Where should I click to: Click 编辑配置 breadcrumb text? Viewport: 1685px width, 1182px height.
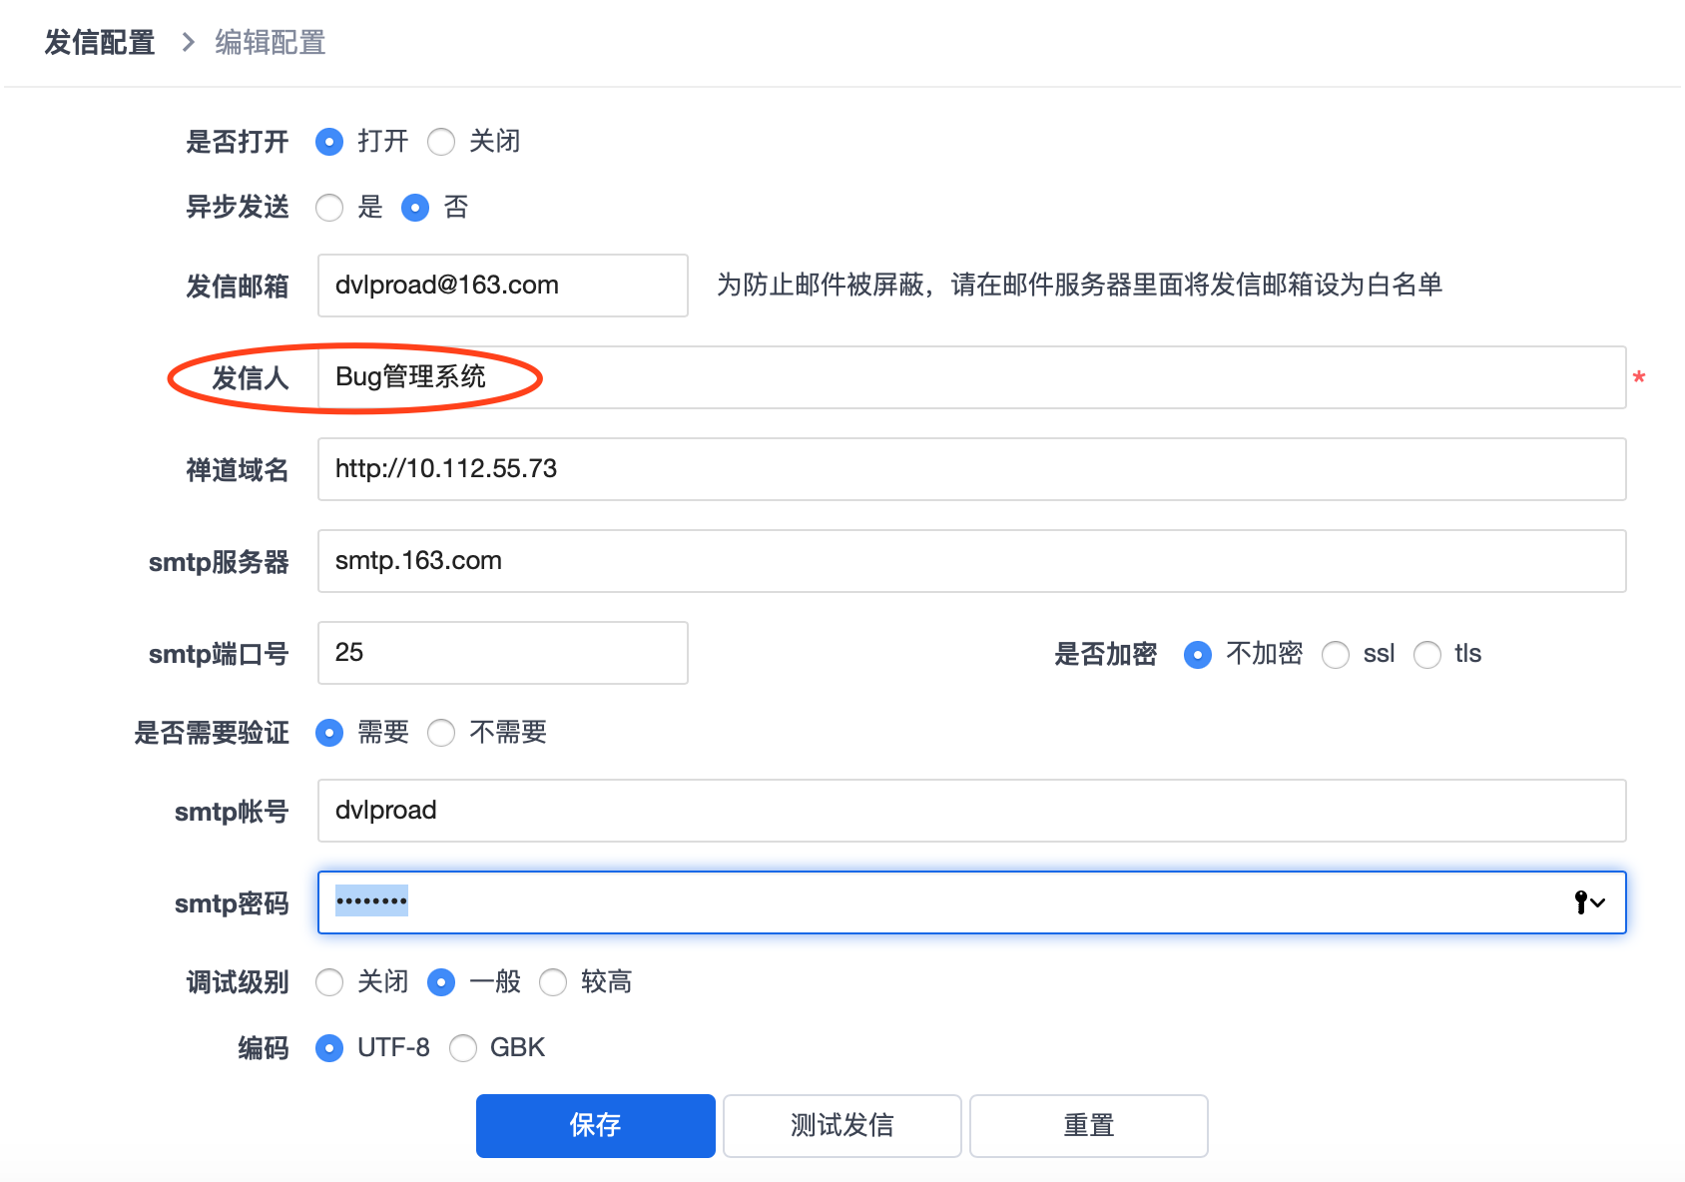coord(271,43)
